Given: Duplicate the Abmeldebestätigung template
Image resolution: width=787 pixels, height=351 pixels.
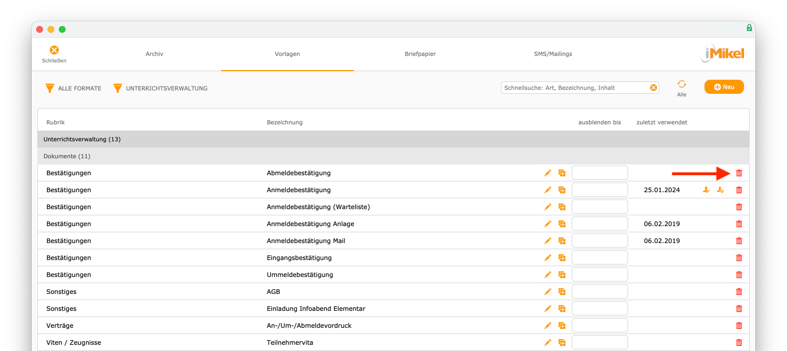Looking at the screenshot, I should point(562,173).
